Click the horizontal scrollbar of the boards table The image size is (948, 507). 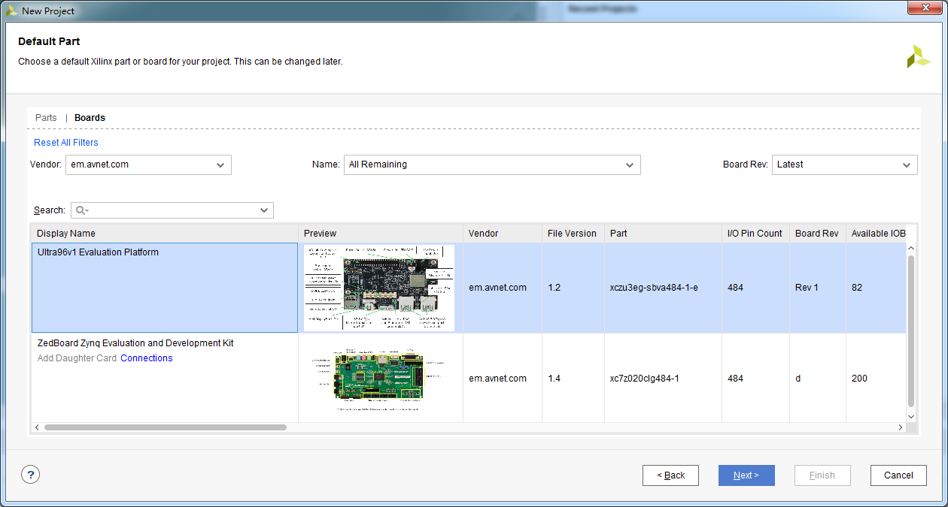(166, 427)
